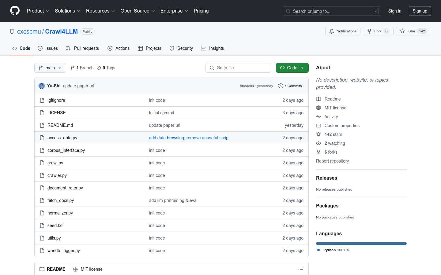Click the file icon beside corpus_interface.py
The width and height of the screenshot is (441, 275).
tap(42, 150)
